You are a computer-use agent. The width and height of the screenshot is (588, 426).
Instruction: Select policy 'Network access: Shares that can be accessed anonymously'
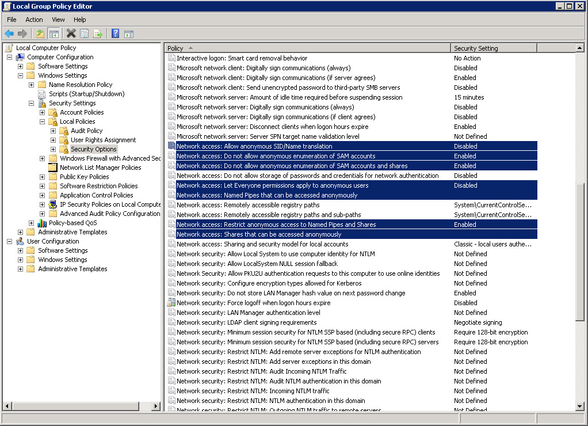pos(352,234)
